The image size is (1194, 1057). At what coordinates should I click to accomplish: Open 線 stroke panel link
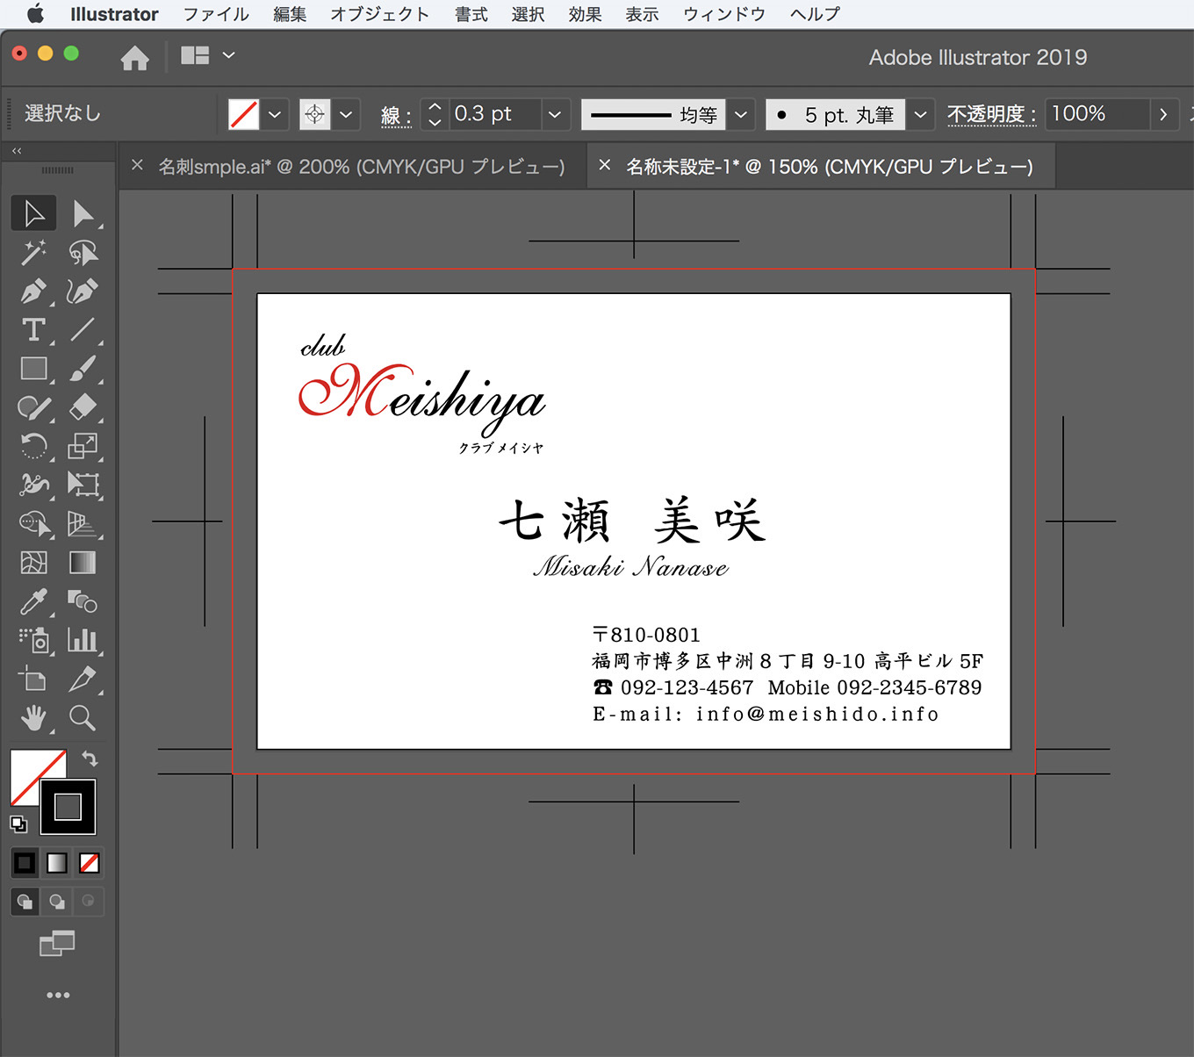(396, 115)
